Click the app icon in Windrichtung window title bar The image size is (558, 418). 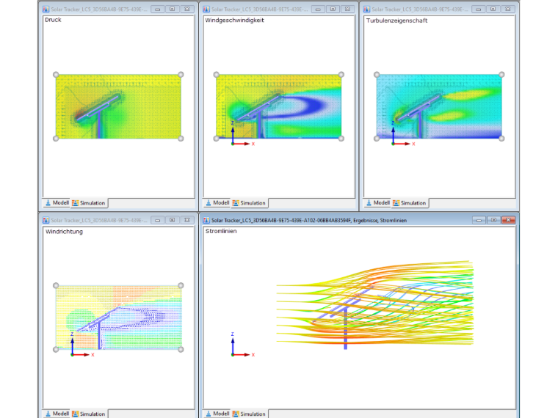tap(46, 221)
